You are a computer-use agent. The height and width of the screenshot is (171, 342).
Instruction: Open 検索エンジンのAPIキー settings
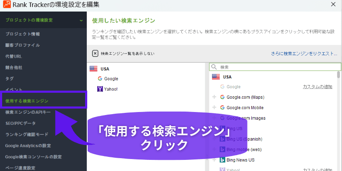pos(28,112)
